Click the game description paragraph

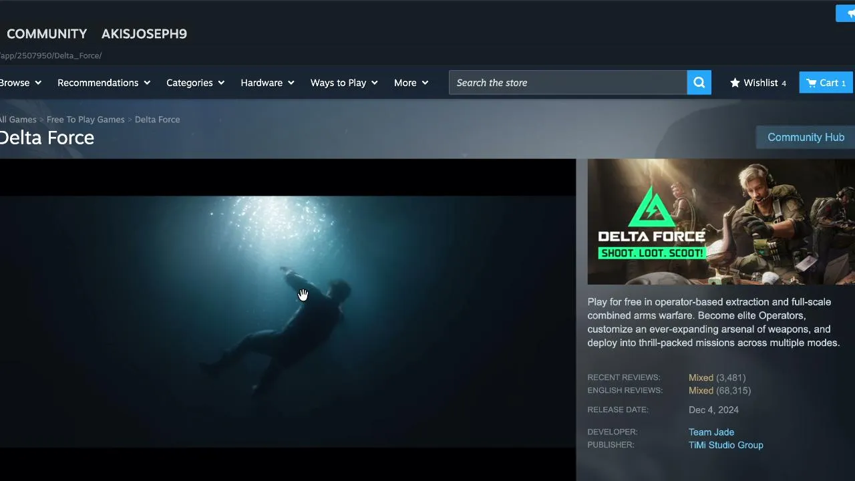[713, 322]
